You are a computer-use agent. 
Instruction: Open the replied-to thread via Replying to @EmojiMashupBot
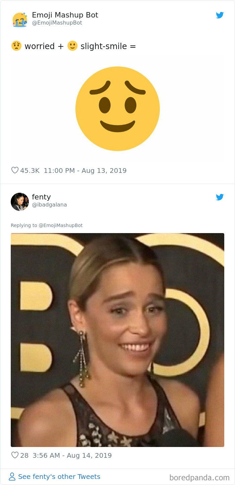[47, 225]
